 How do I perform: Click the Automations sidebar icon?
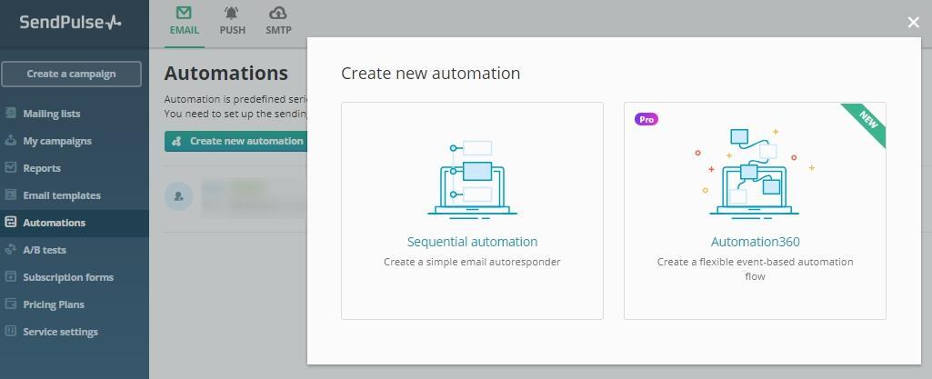11,222
